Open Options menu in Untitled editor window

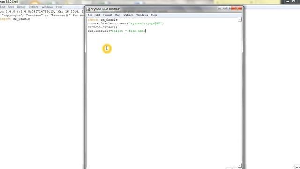tap(128, 15)
